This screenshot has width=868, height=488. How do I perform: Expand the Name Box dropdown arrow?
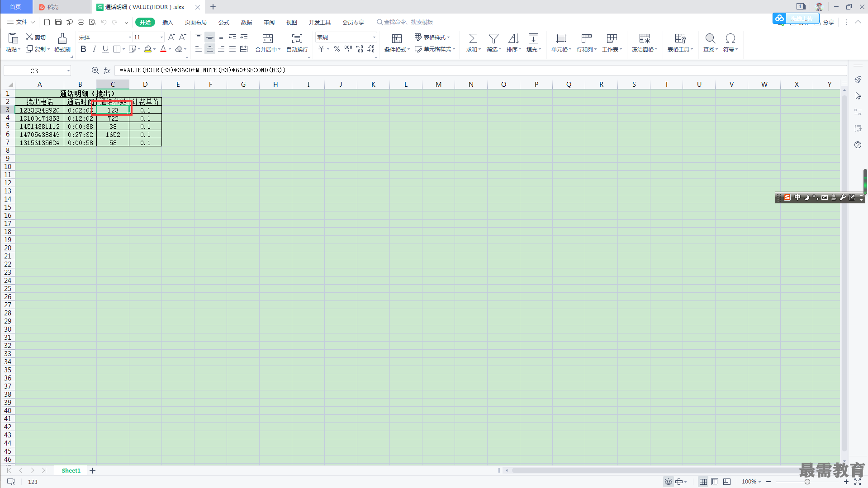[x=68, y=70]
